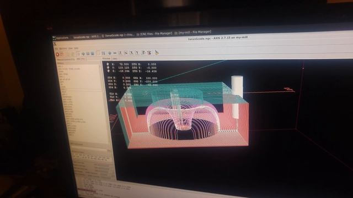Open the Help menu
Screen dimensions: 353x198
[76, 48]
